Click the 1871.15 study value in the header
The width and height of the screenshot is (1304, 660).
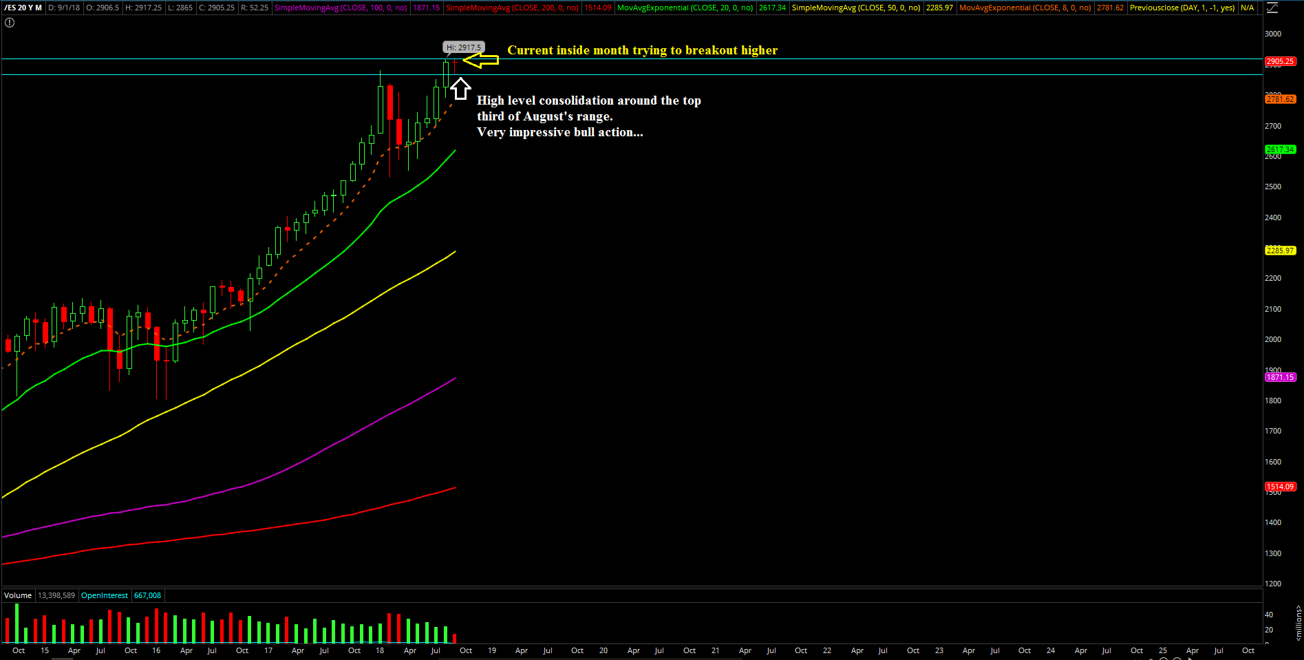(x=426, y=8)
